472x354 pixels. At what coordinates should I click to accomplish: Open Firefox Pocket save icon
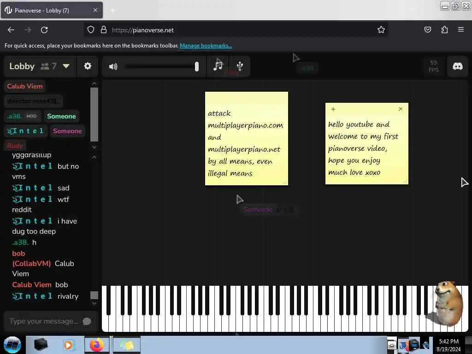[427, 30]
